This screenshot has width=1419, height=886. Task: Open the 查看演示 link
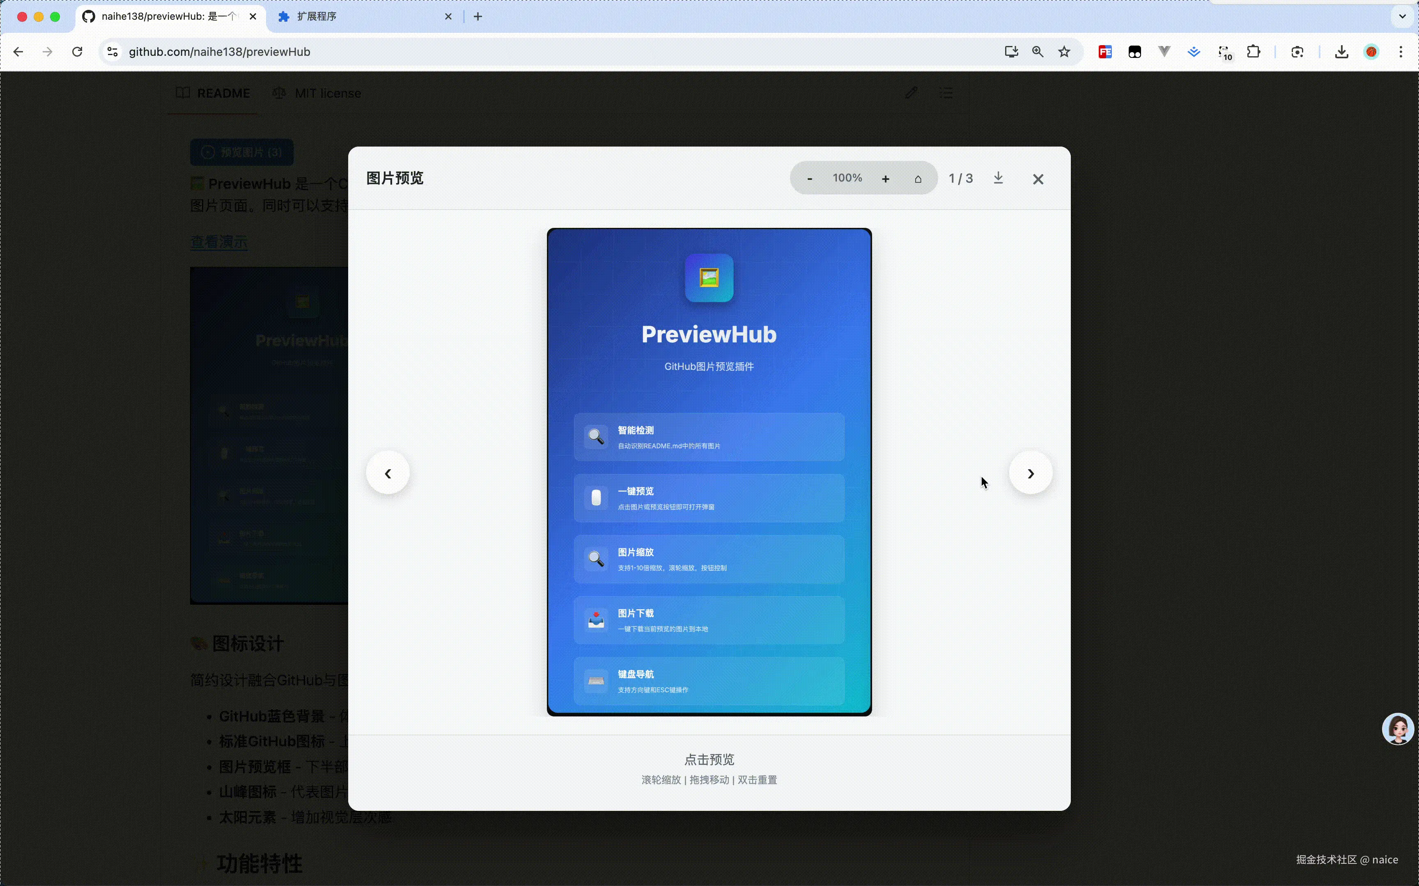coord(218,242)
